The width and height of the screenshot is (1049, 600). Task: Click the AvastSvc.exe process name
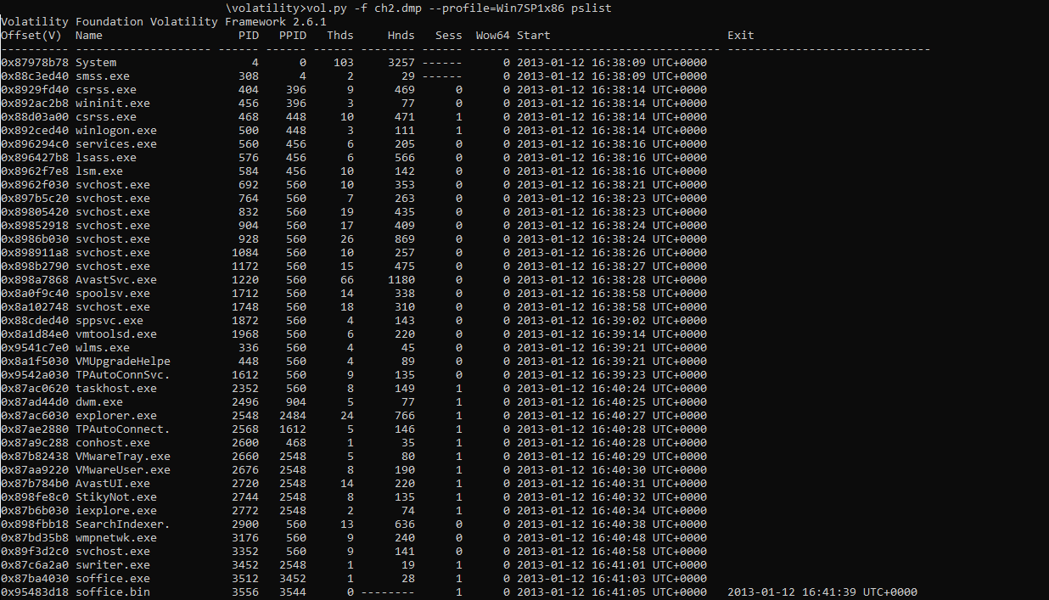tap(115, 280)
